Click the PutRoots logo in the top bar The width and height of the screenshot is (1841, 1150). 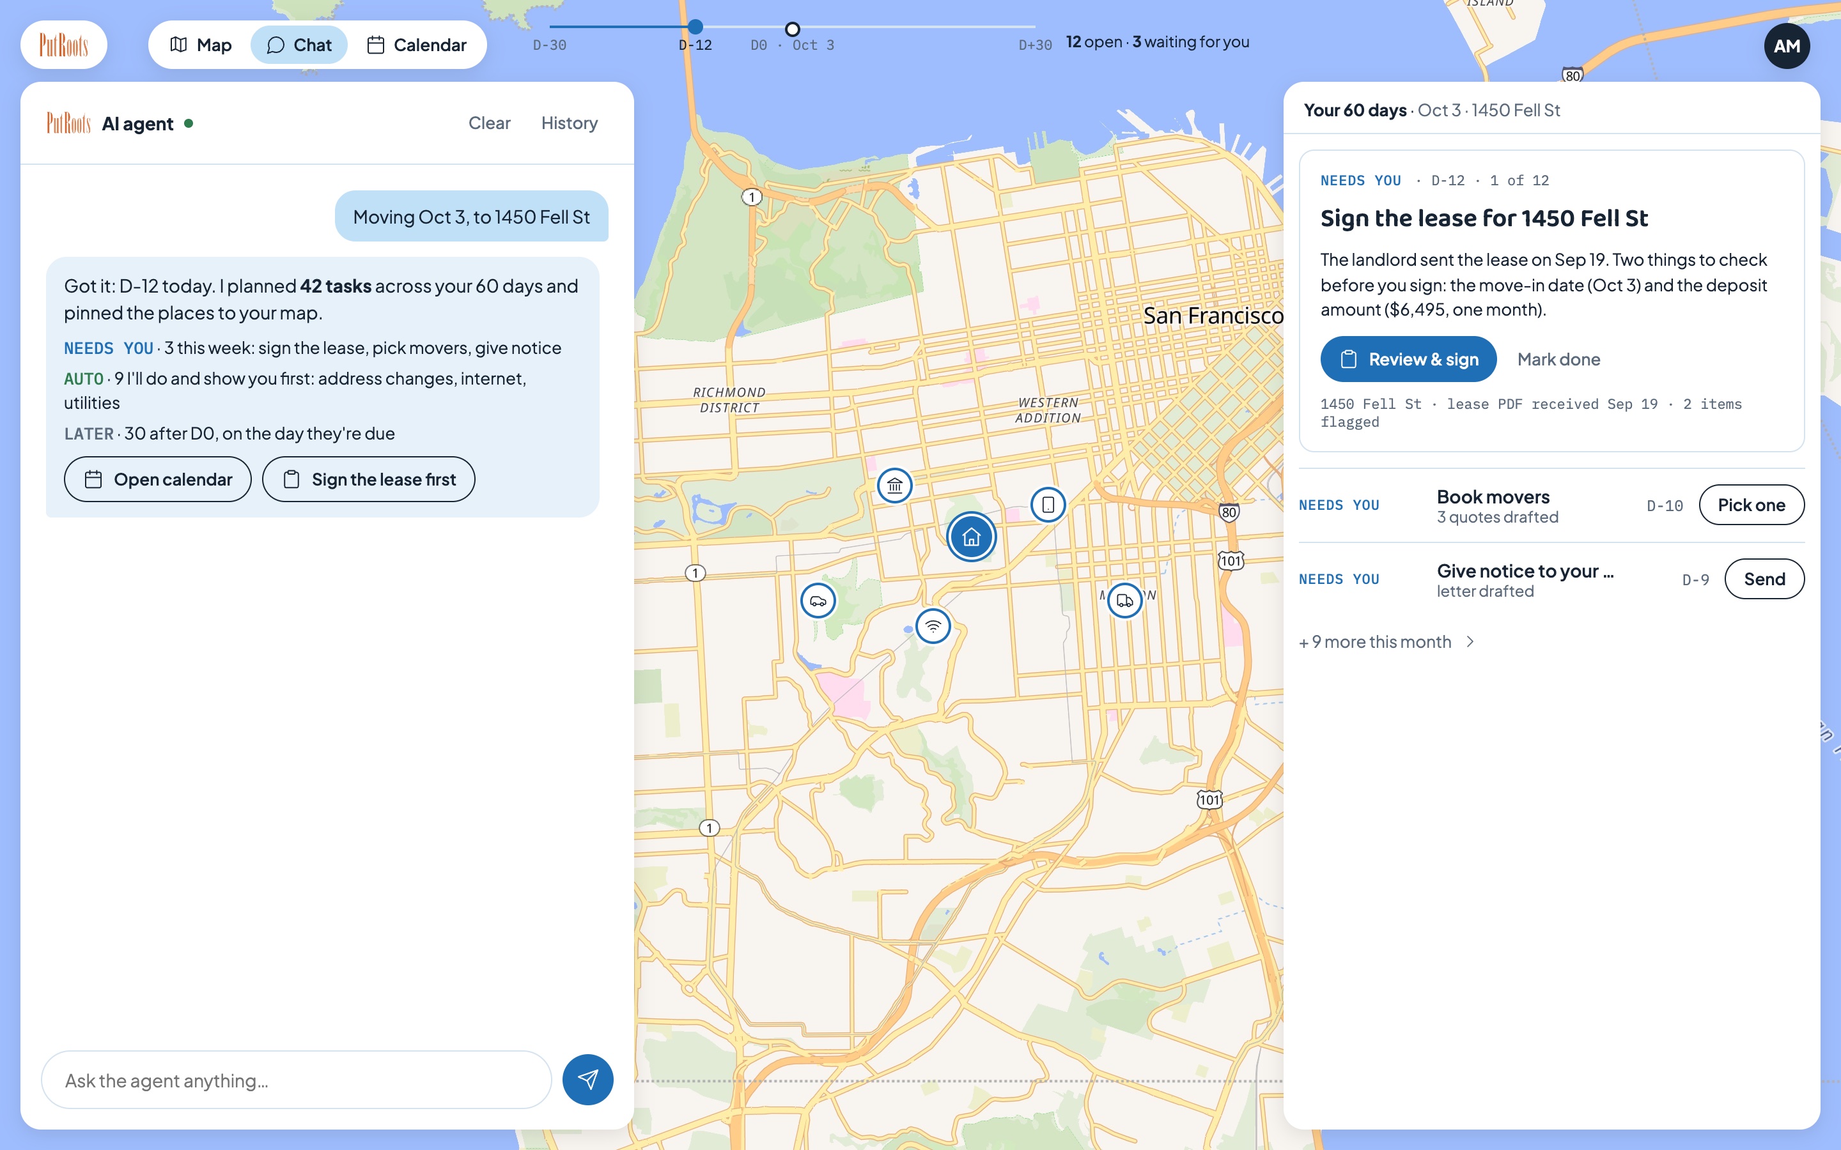coord(63,45)
